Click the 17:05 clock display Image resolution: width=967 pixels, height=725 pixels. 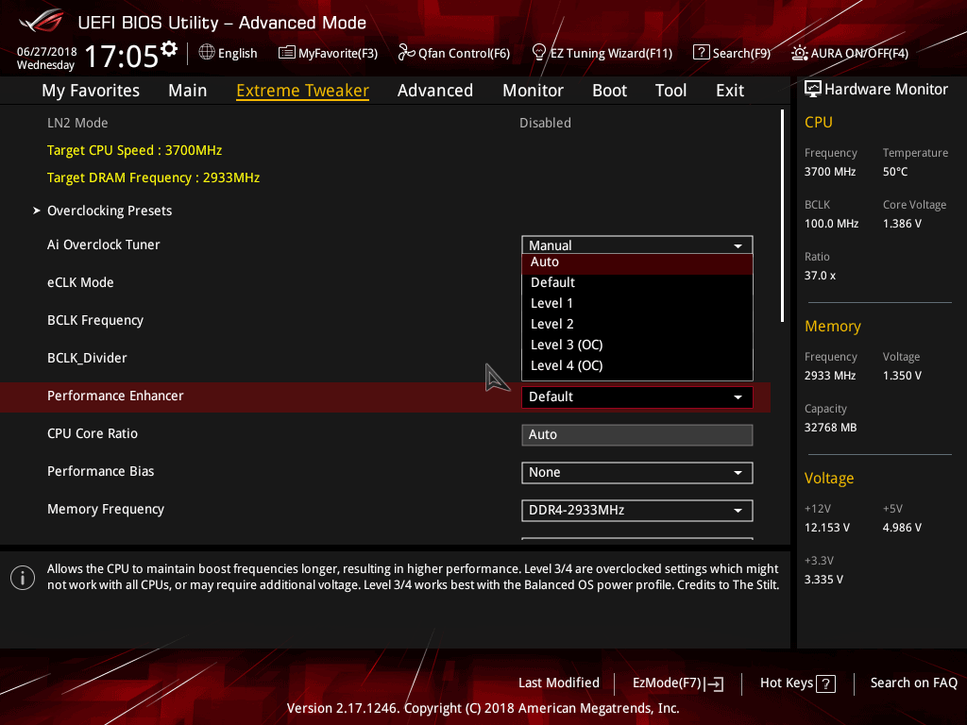point(122,56)
